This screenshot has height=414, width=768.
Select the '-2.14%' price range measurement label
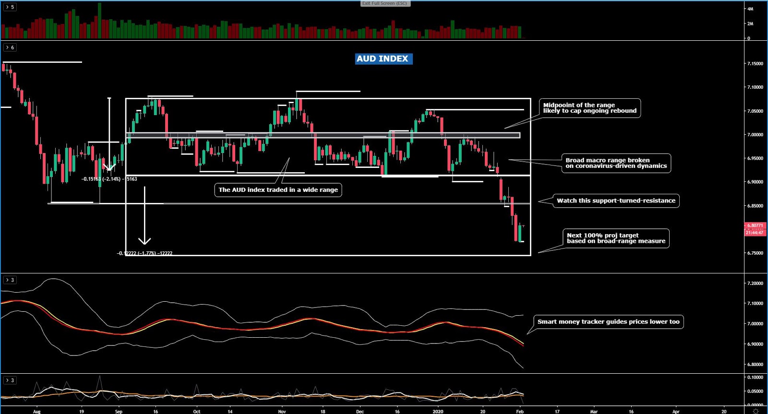[109, 179]
